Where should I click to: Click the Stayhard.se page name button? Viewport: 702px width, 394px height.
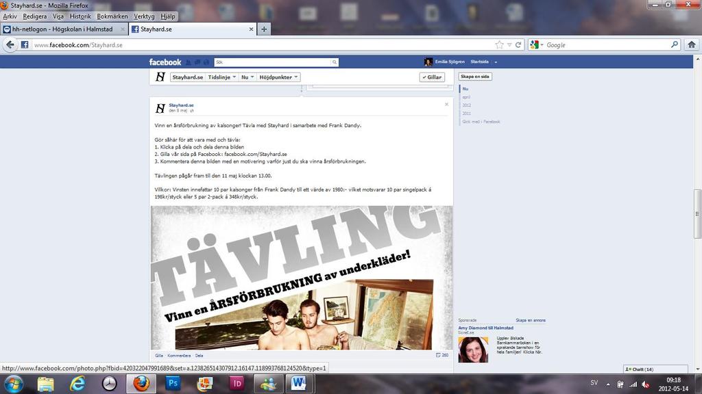pos(188,77)
